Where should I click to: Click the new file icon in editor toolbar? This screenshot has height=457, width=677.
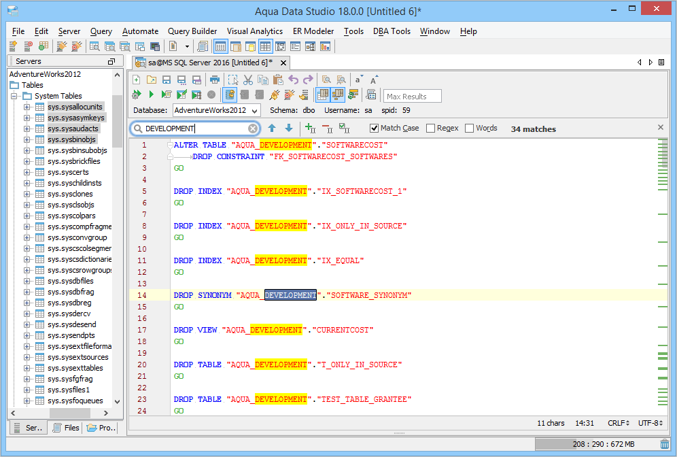click(x=137, y=80)
